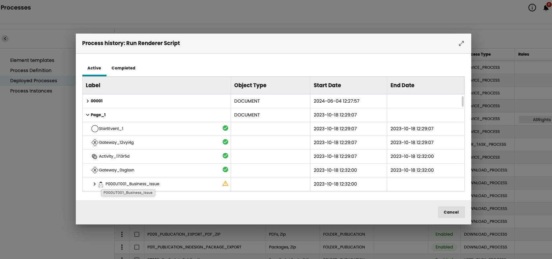Click the Cancel button
This screenshot has height=259, width=552.
click(x=451, y=212)
